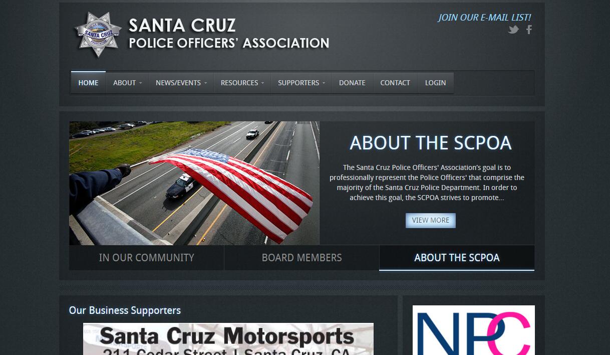Open the Santa Cruz Motorsports supporter banner
This screenshot has width=610, height=355.
(x=228, y=339)
